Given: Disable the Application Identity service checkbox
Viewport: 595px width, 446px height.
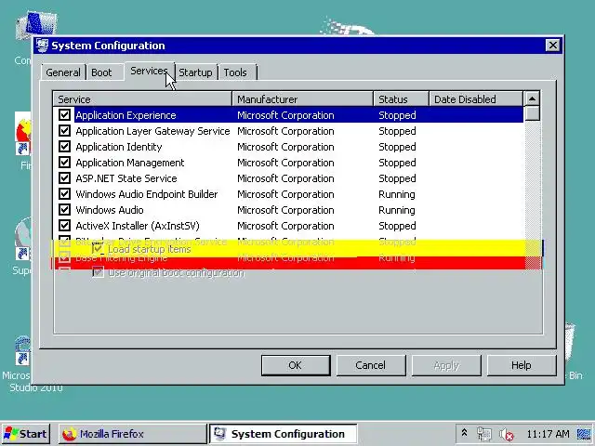Looking at the screenshot, I should click(x=64, y=147).
